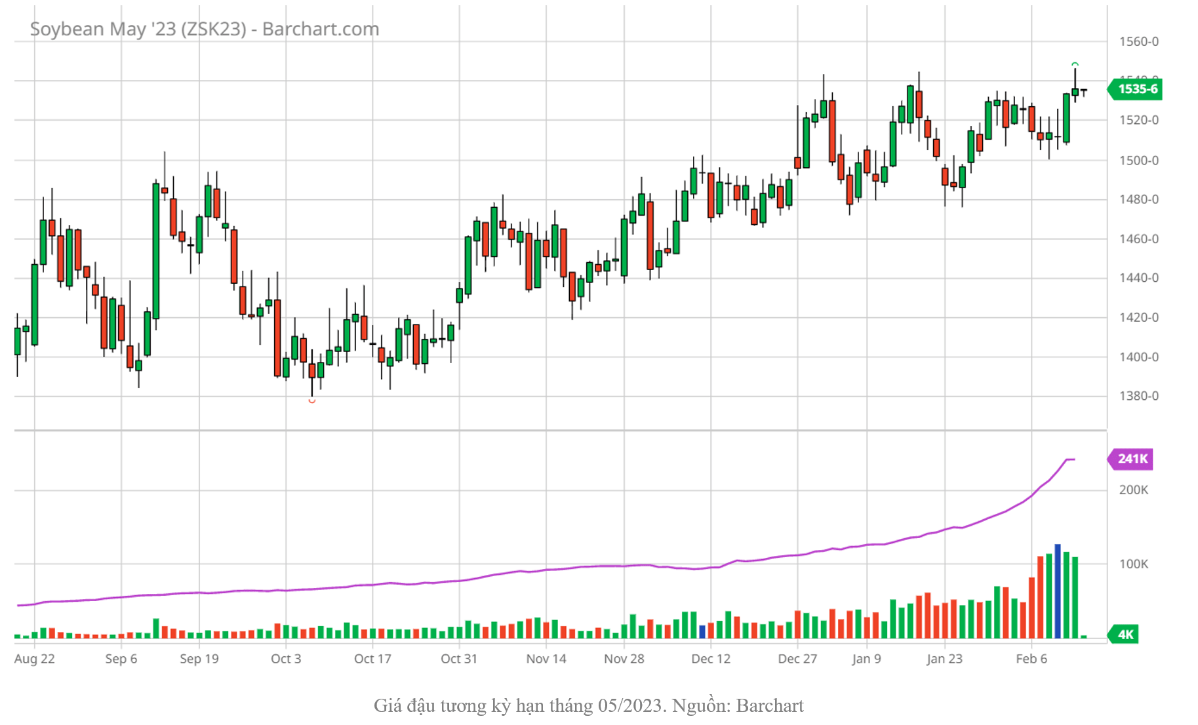Click the Feb 6 date label

pyautogui.click(x=1031, y=659)
